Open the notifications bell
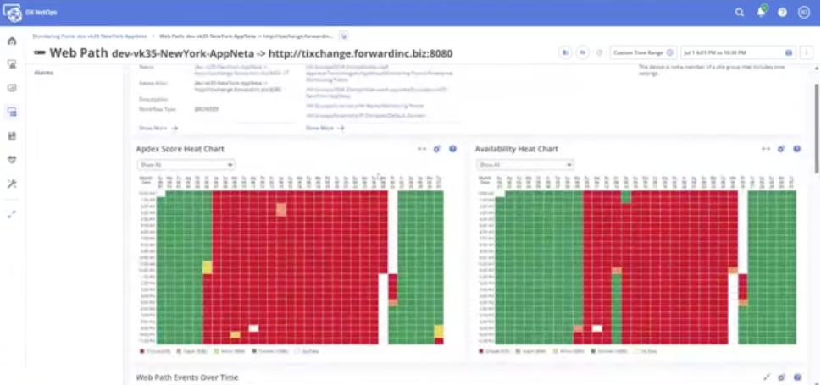Image resolution: width=821 pixels, height=385 pixels. 761,13
